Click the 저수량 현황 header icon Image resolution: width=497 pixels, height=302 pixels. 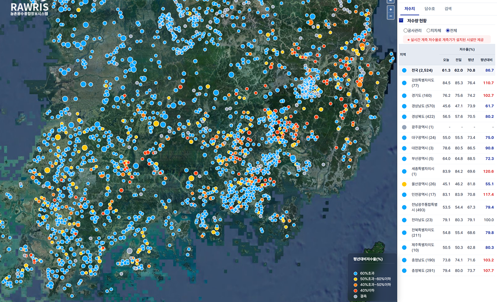(401, 20)
